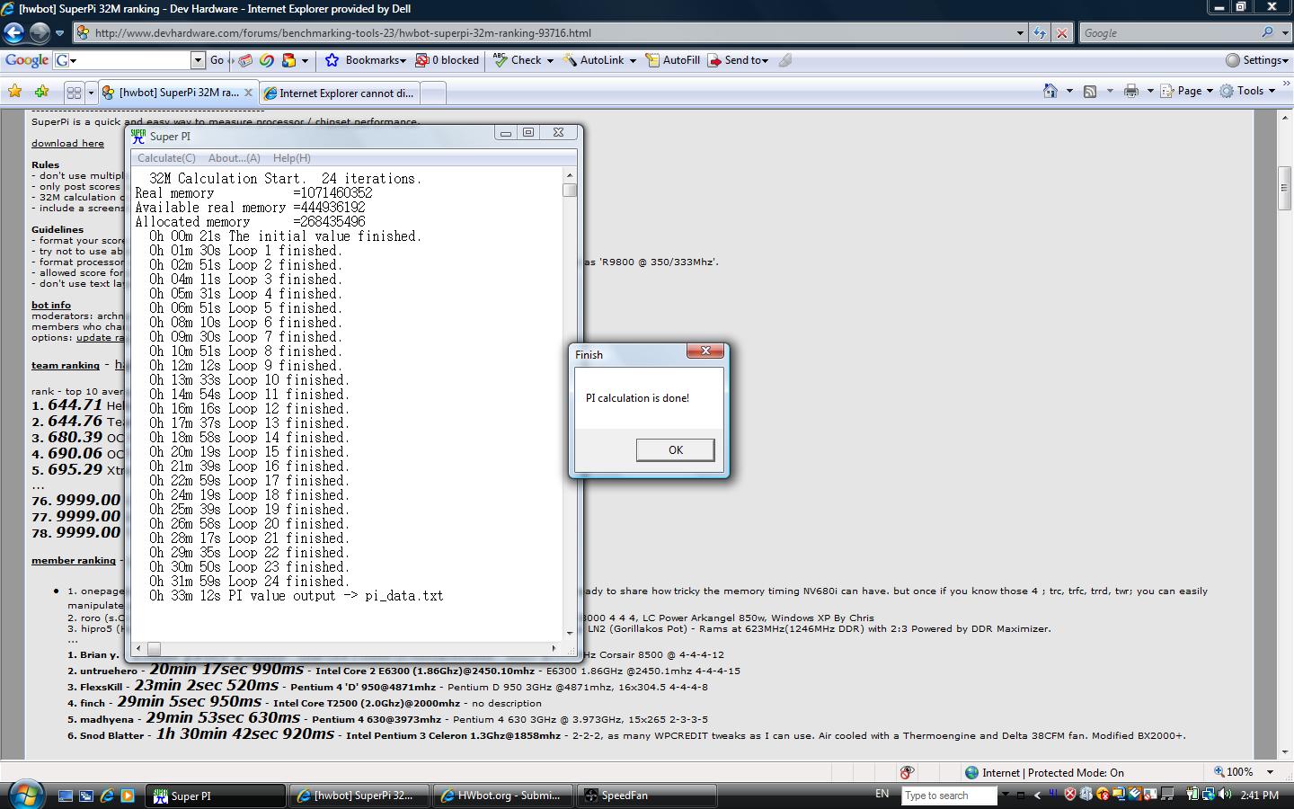This screenshot has width=1294, height=809.
Task: Open the tab list dropdown arrow
Action: [x=91, y=93]
